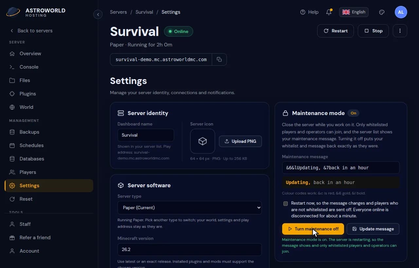419x268 pixels.
Task: Open the Console page
Action: [x=49, y=67]
